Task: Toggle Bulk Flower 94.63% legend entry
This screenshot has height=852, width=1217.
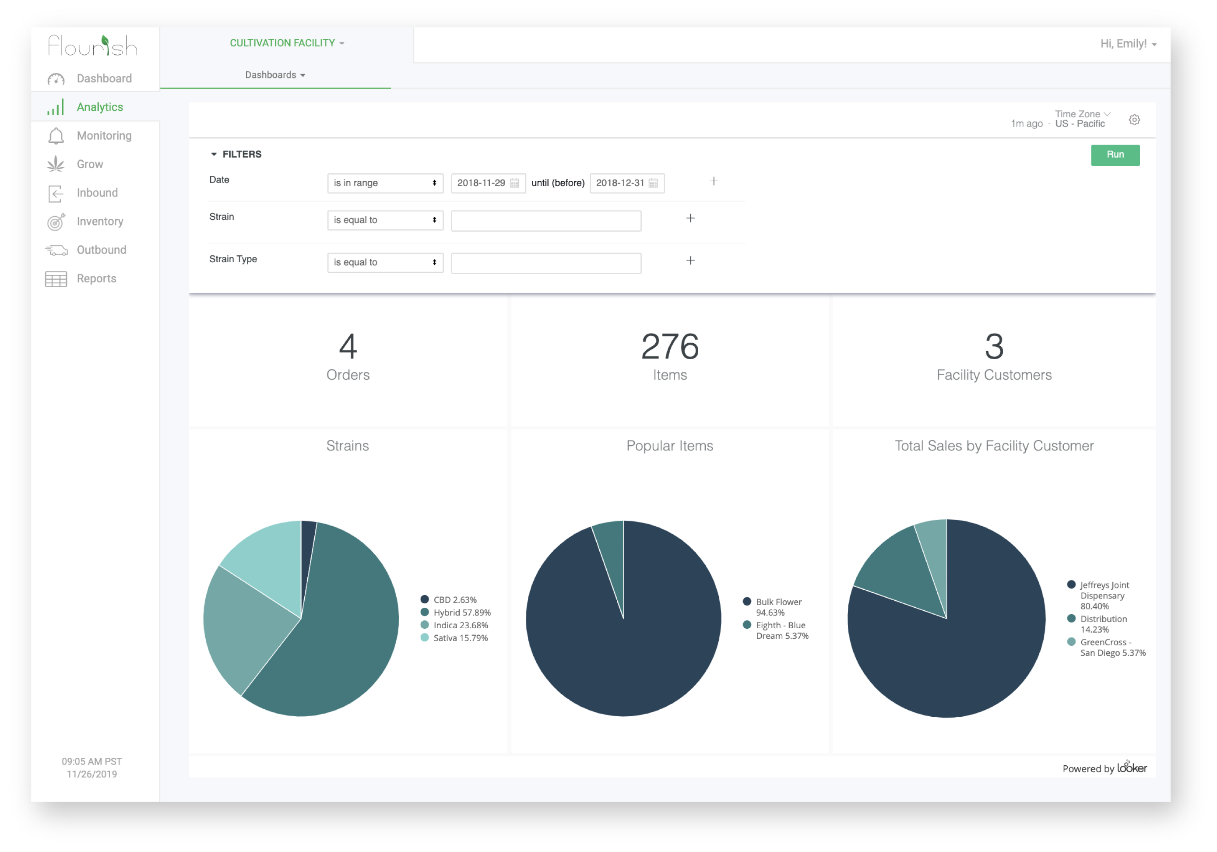Action: tap(773, 606)
